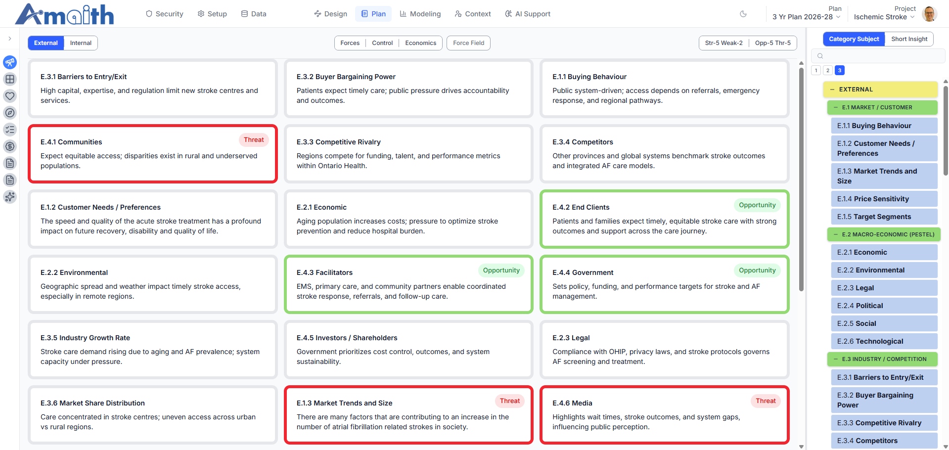Screen dimensions: 949x450
Task: Click the Amaith logo
Action: (x=64, y=14)
